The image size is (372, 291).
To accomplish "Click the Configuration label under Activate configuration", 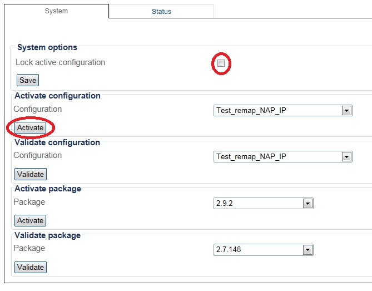I will [37, 109].
